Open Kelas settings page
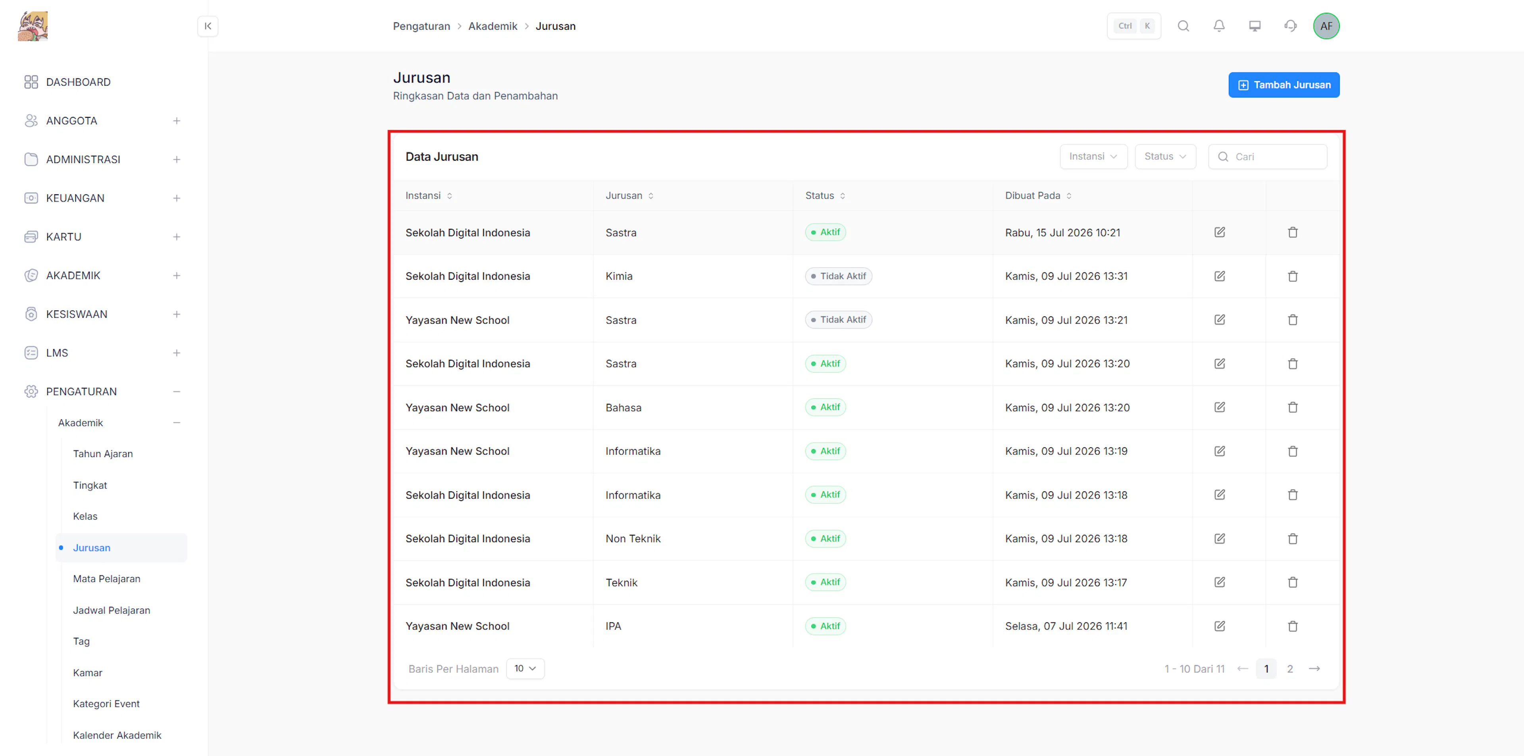 click(x=85, y=516)
